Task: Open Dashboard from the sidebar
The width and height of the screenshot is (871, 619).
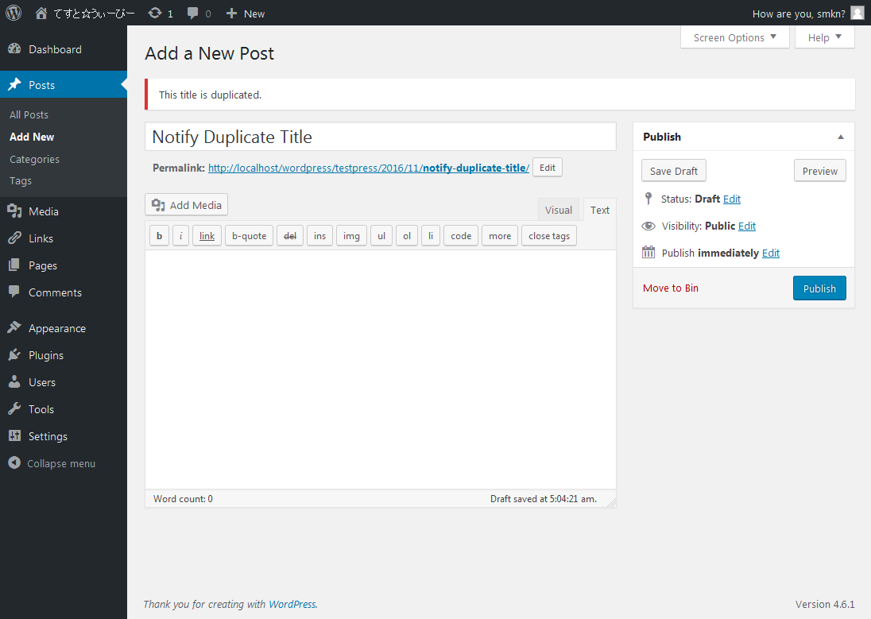Action: 54,49
